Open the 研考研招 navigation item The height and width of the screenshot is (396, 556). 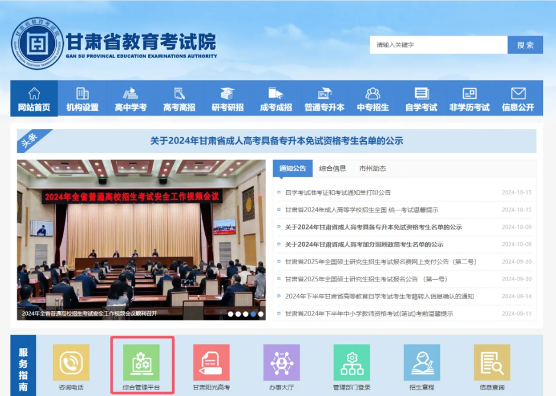(x=228, y=99)
